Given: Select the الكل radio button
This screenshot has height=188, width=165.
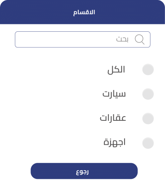Looking at the screenshot, I should pos(148,69).
